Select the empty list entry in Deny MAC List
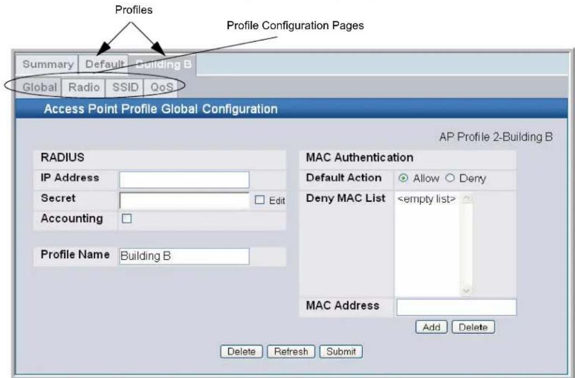This screenshot has height=378, width=575. 426,199
